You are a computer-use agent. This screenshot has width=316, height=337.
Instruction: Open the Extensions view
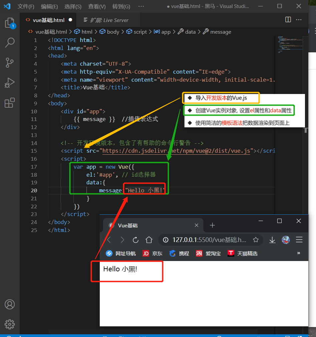coord(10,103)
